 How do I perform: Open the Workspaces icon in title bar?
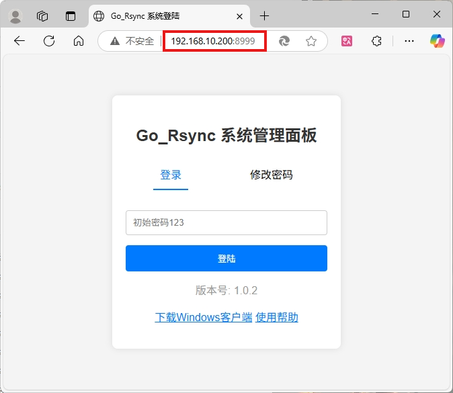42,16
